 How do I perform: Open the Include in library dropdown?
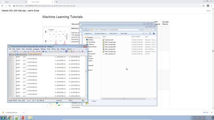click(x=100, y=33)
